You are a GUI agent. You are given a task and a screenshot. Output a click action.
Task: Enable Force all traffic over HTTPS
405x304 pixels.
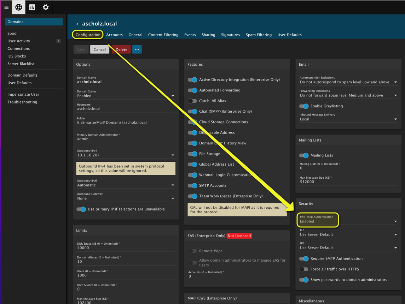[x=304, y=269]
